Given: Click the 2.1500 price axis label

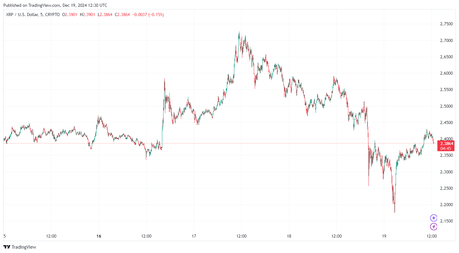Looking at the screenshot, I should click(446, 221).
